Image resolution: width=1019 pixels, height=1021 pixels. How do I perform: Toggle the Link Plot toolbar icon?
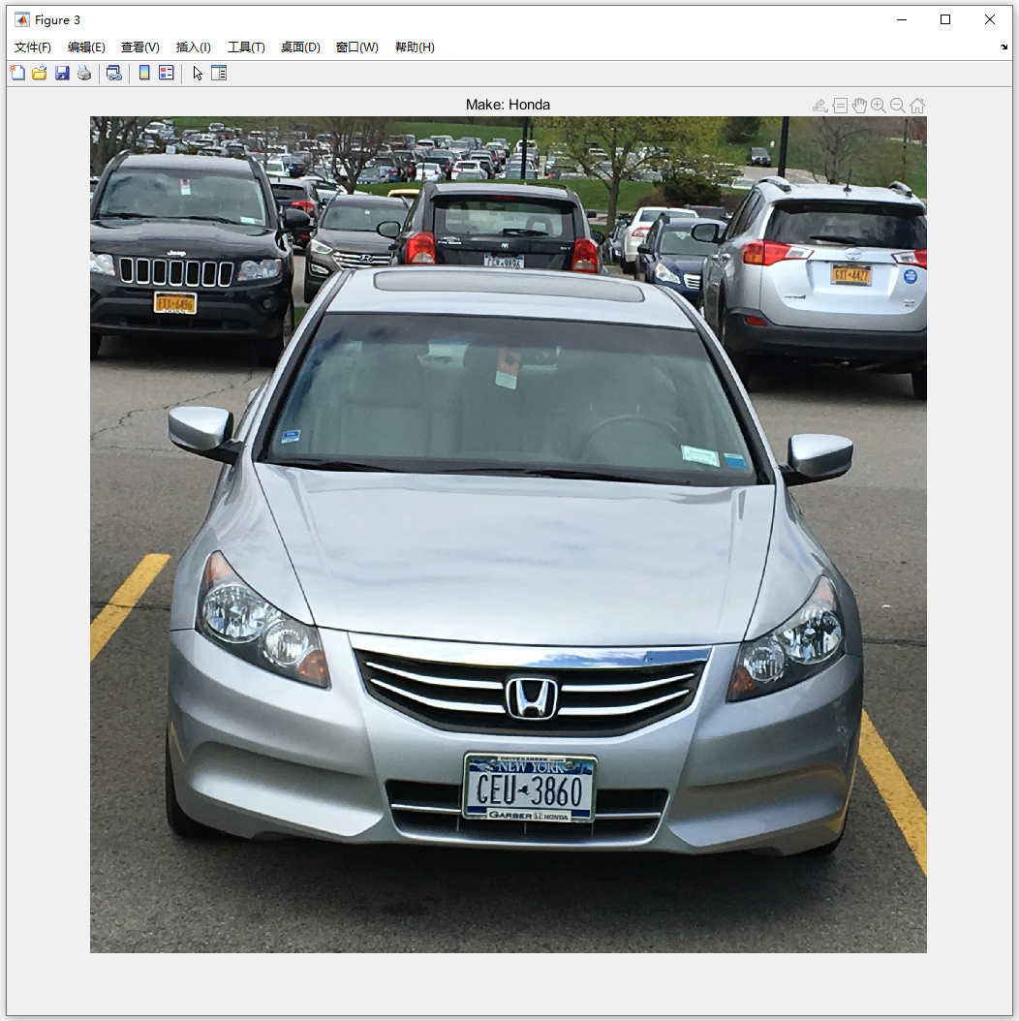point(114,73)
